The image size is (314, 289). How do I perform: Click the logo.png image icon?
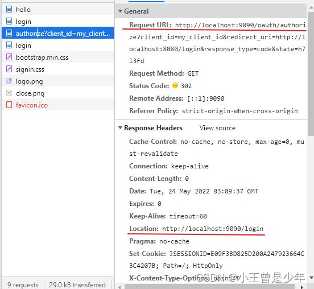pos(9,81)
